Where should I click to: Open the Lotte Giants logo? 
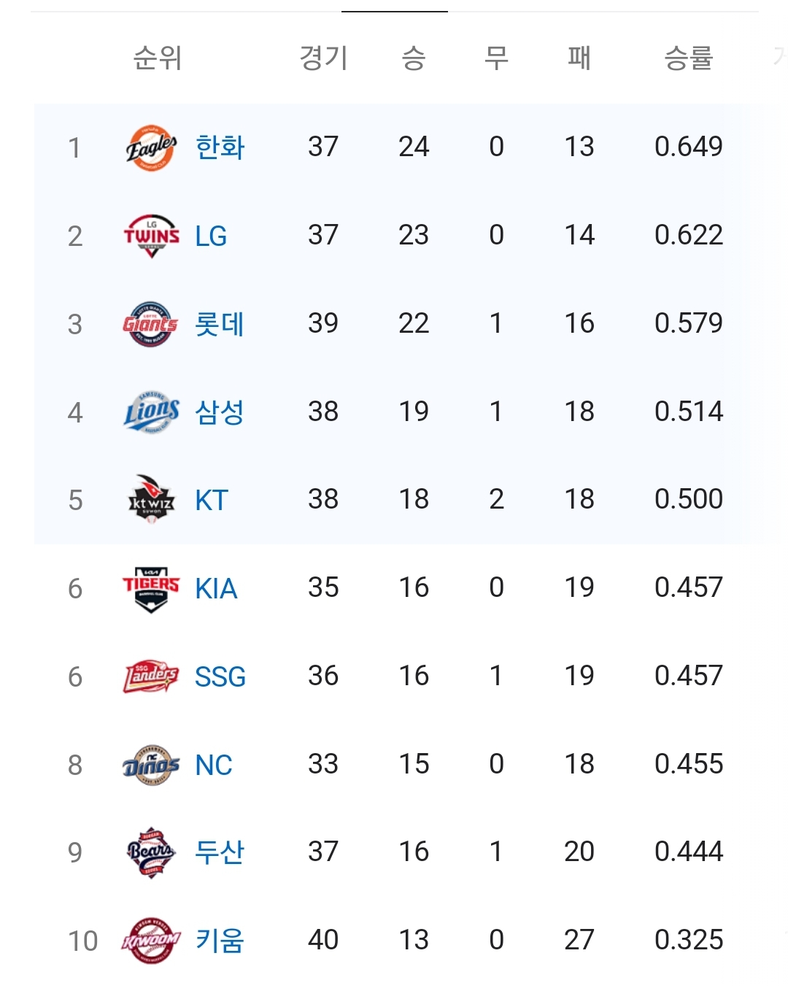coord(150,324)
